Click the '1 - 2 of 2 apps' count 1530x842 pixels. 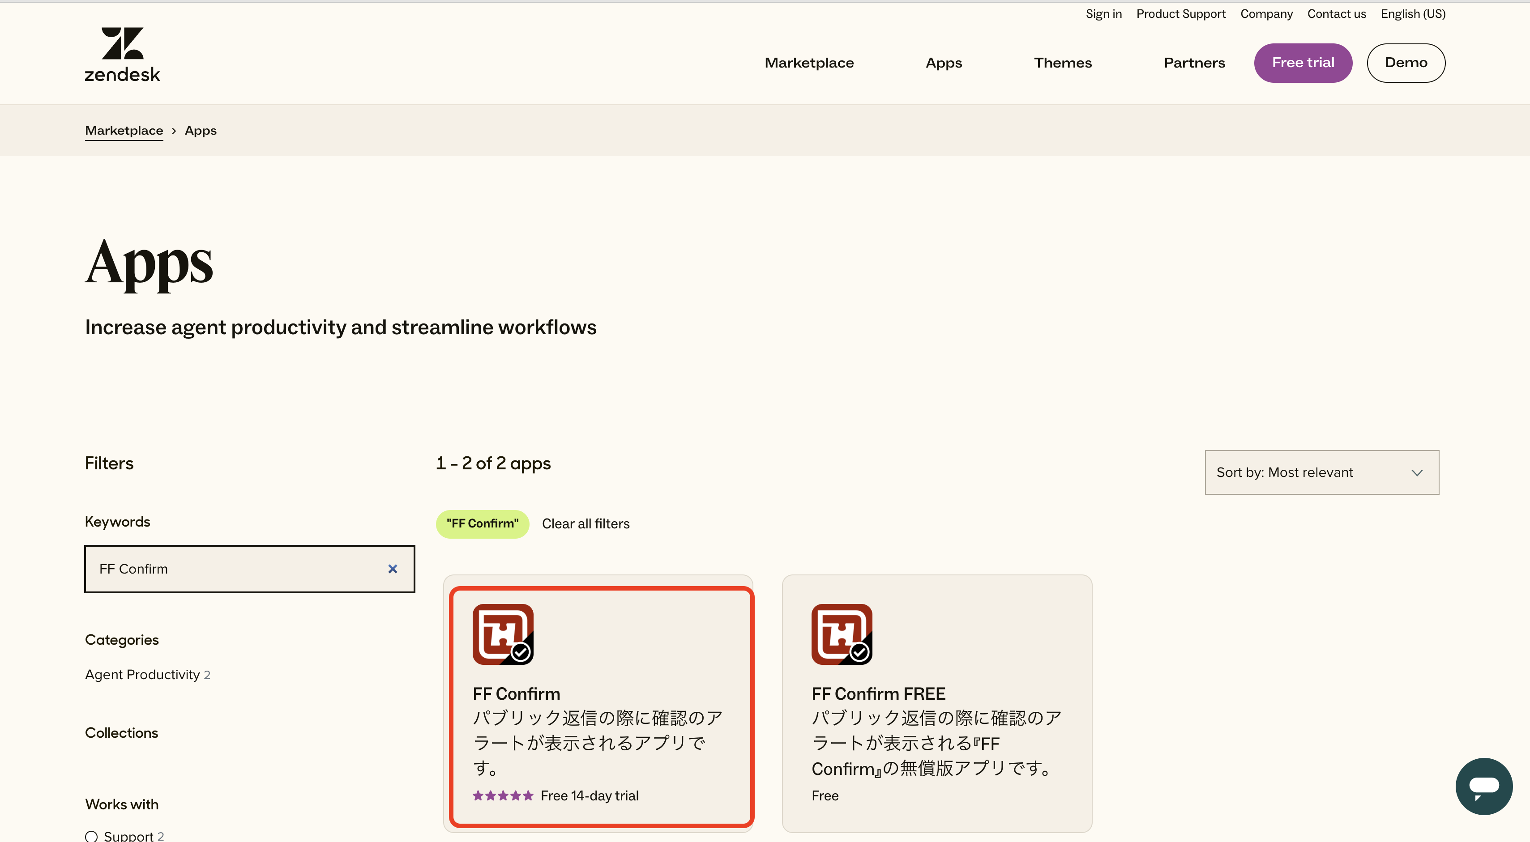[493, 463]
